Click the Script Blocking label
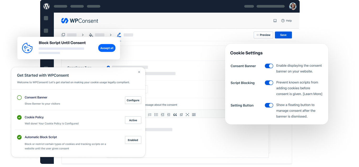This screenshot has width=359, height=167. [243, 83]
